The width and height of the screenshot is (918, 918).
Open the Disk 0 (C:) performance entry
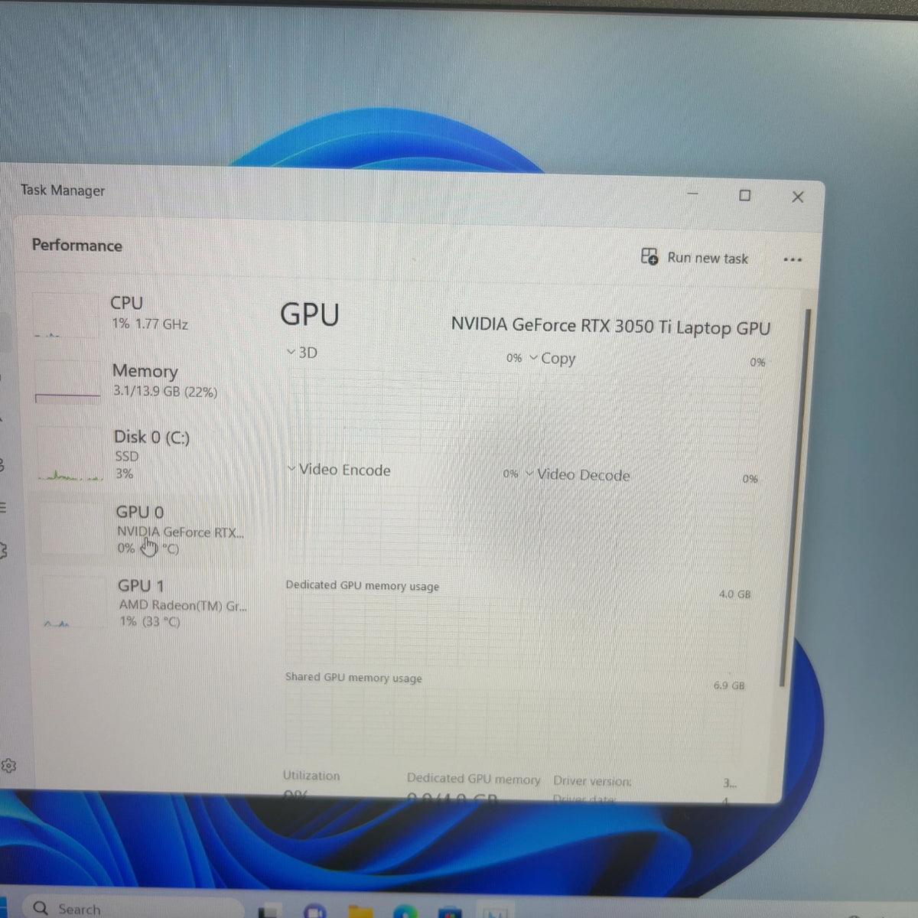[x=145, y=454]
